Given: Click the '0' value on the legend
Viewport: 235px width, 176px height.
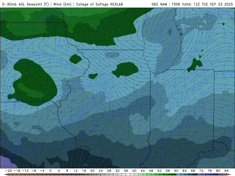Looking at the screenshot, I should coord(50,171).
